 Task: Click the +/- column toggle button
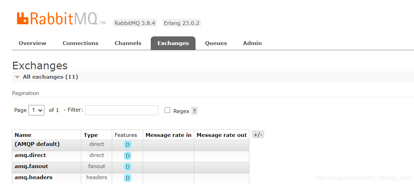pos(258,135)
